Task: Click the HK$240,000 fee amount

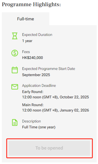Action: [32, 58]
